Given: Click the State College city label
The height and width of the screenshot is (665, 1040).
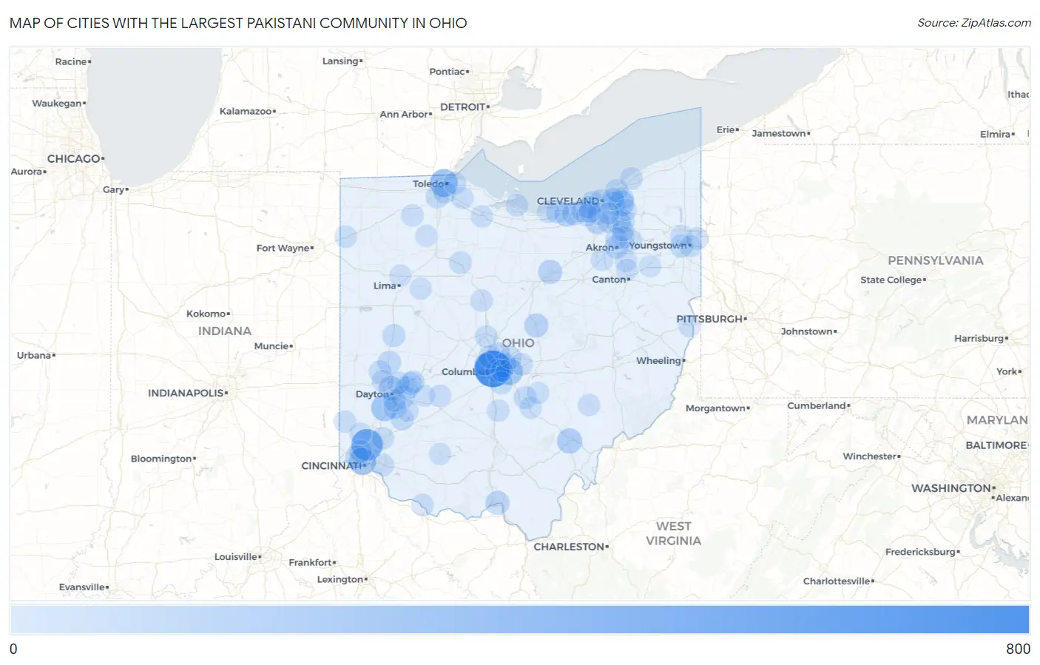Looking at the screenshot, I should 891,280.
